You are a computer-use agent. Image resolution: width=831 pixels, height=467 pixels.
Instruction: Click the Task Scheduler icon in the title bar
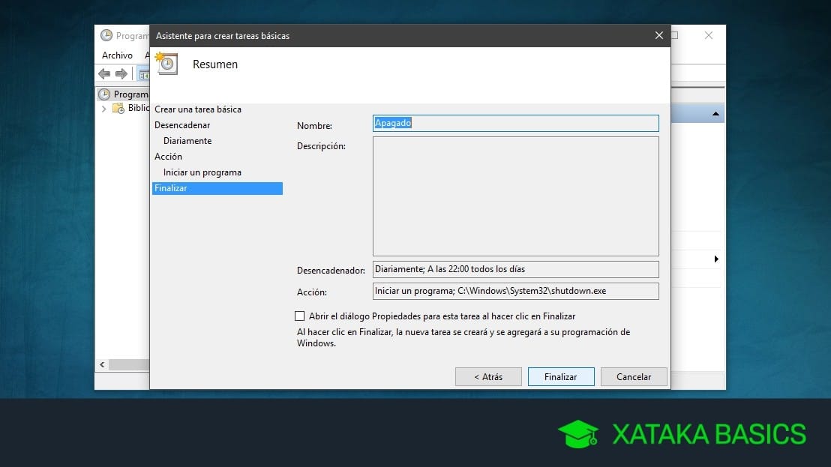click(x=106, y=34)
